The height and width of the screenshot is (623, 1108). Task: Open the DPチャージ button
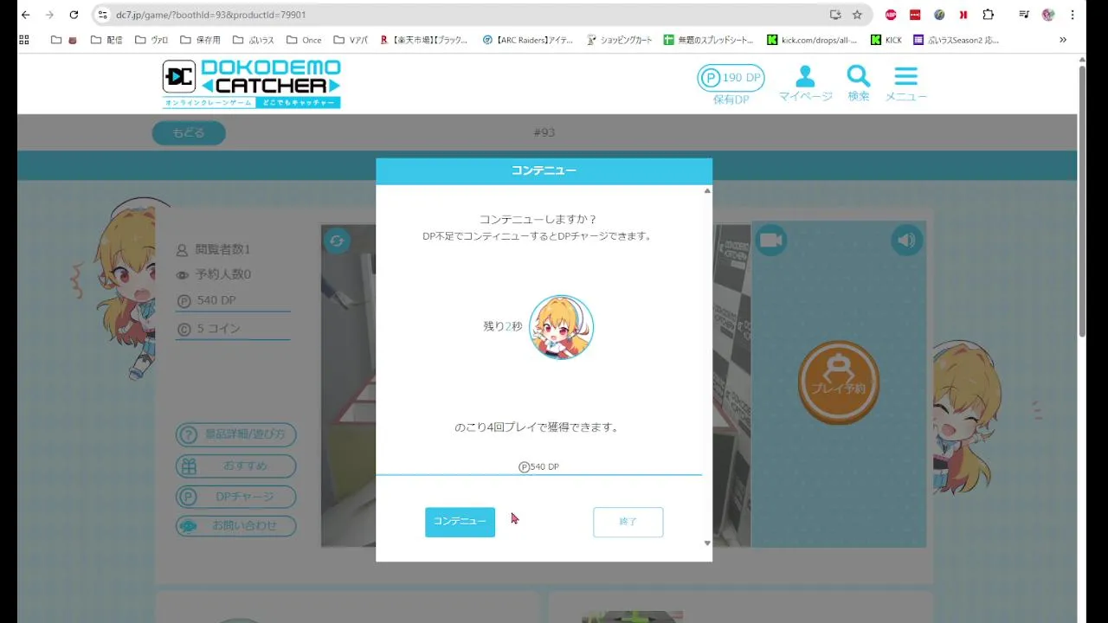point(235,497)
